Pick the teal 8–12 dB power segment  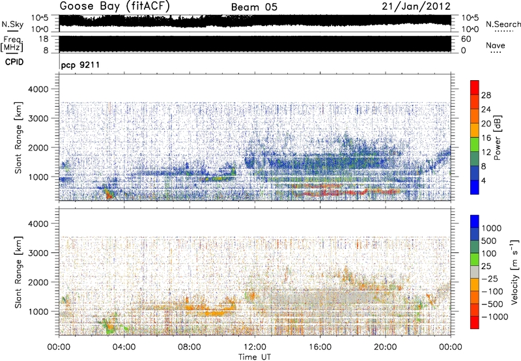click(475, 158)
